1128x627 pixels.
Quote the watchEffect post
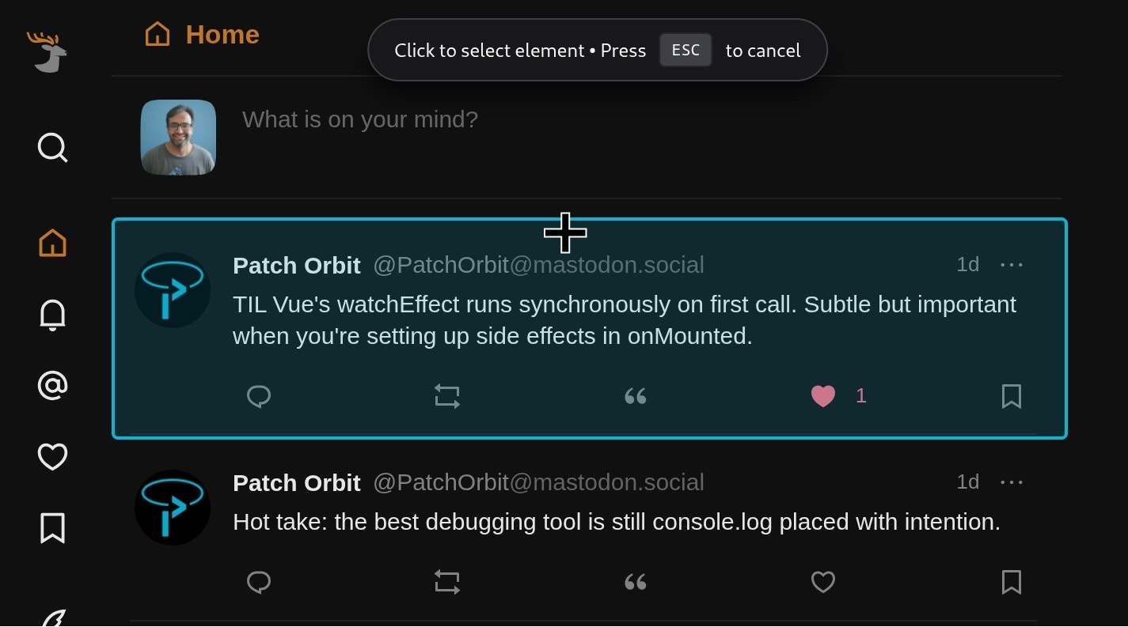click(634, 396)
